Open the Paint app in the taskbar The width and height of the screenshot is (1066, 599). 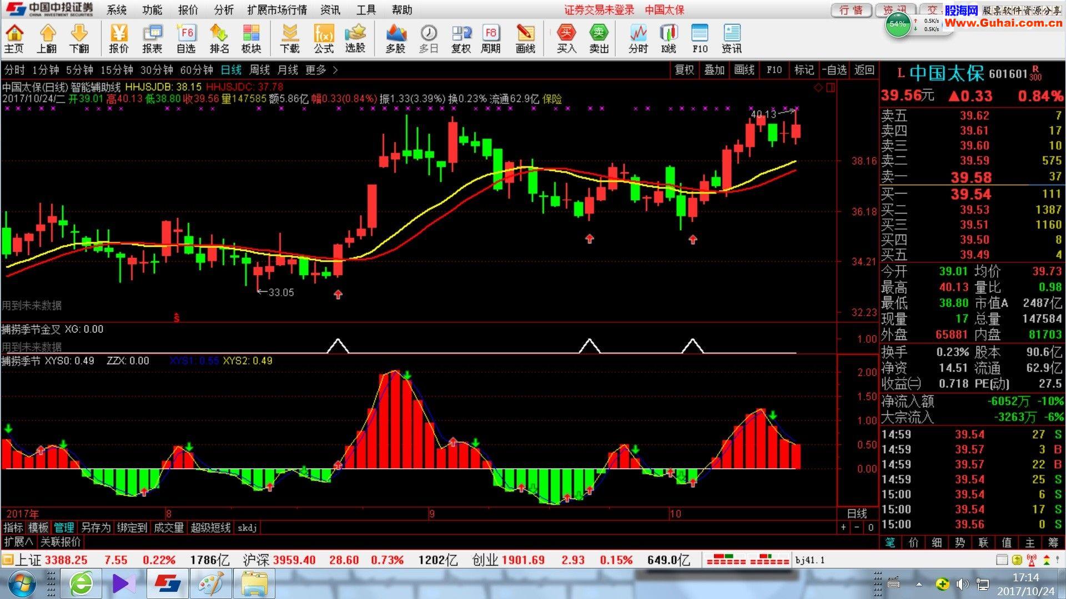[x=212, y=584]
